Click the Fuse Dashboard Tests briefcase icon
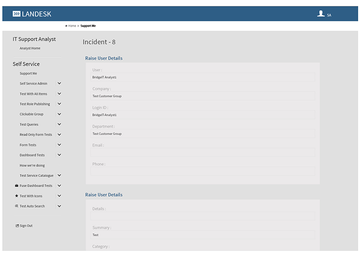 [x=17, y=186]
